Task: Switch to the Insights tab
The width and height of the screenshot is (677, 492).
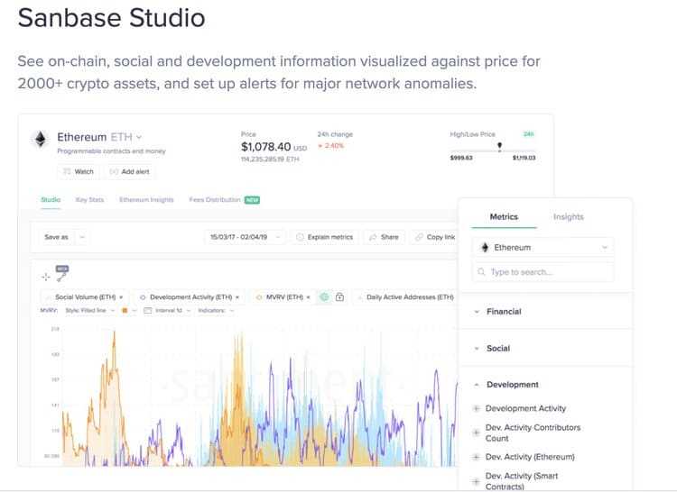Action: [569, 217]
